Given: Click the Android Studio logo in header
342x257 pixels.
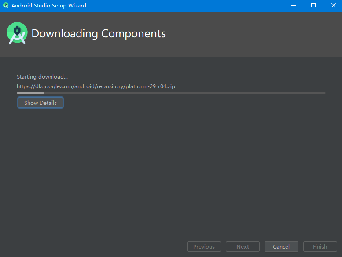Looking at the screenshot, I should click(17, 33).
